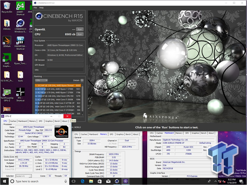
Task: Click the Core Voltage value '1.560 V'
Action: pyautogui.click(x=46, y=137)
